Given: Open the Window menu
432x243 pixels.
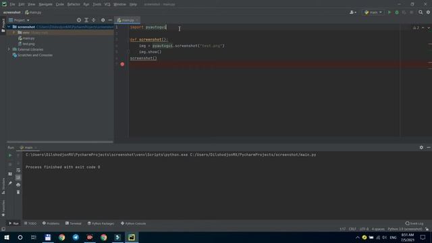Looking at the screenshot, I should click(x=119, y=5).
